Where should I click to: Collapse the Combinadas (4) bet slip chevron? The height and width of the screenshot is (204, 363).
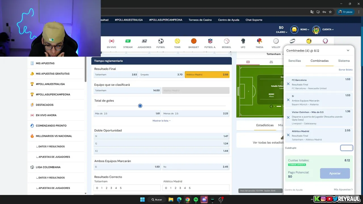point(348,50)
